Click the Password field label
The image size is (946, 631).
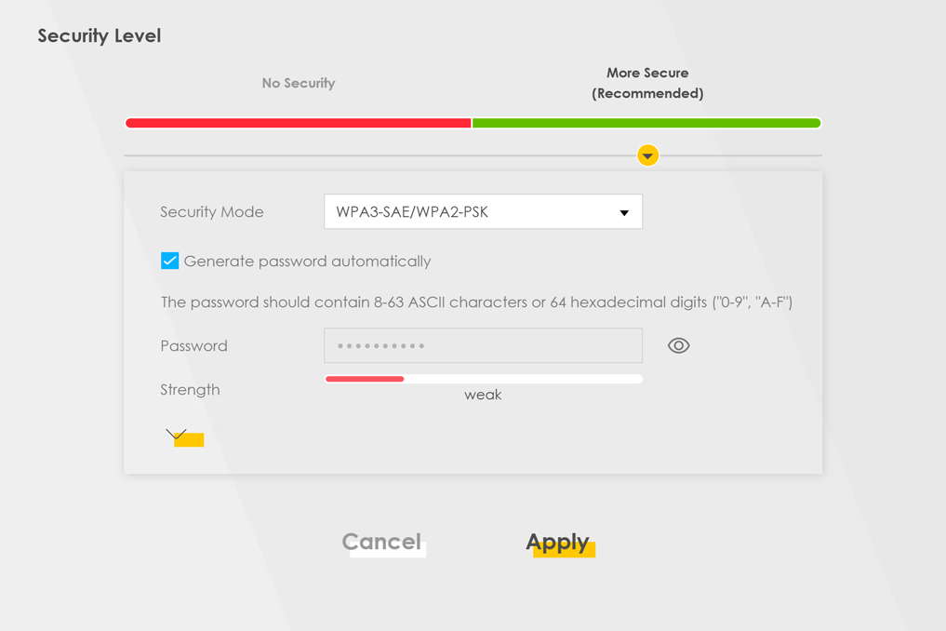click(x=193, y=346)
